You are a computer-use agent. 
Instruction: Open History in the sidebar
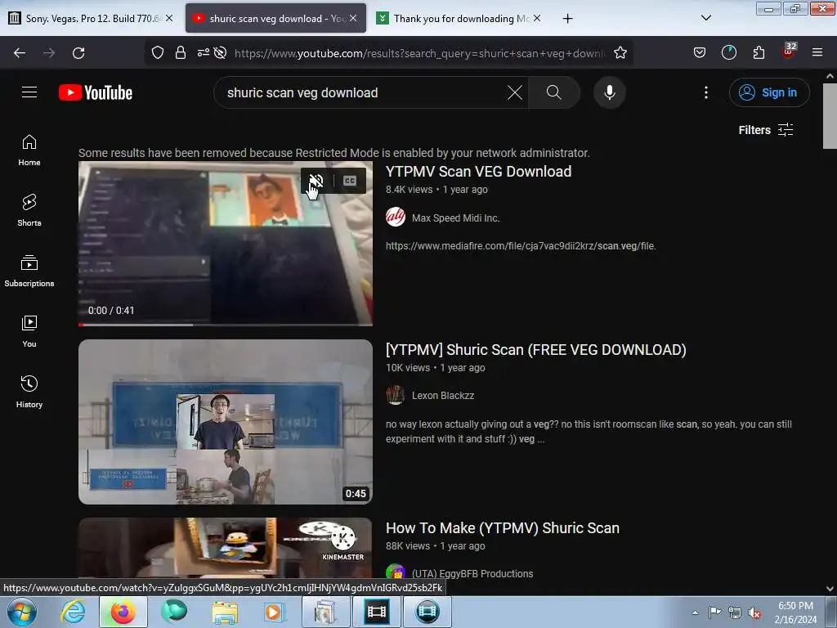point(29,392)
